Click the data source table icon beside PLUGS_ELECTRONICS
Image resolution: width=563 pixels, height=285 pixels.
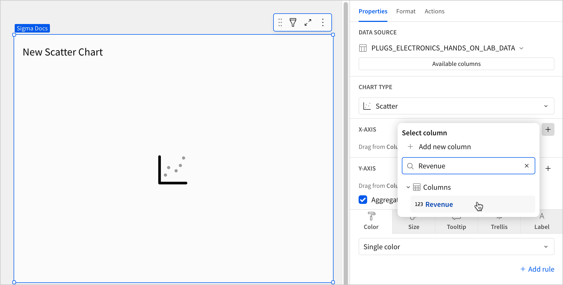tap(363, 48)
